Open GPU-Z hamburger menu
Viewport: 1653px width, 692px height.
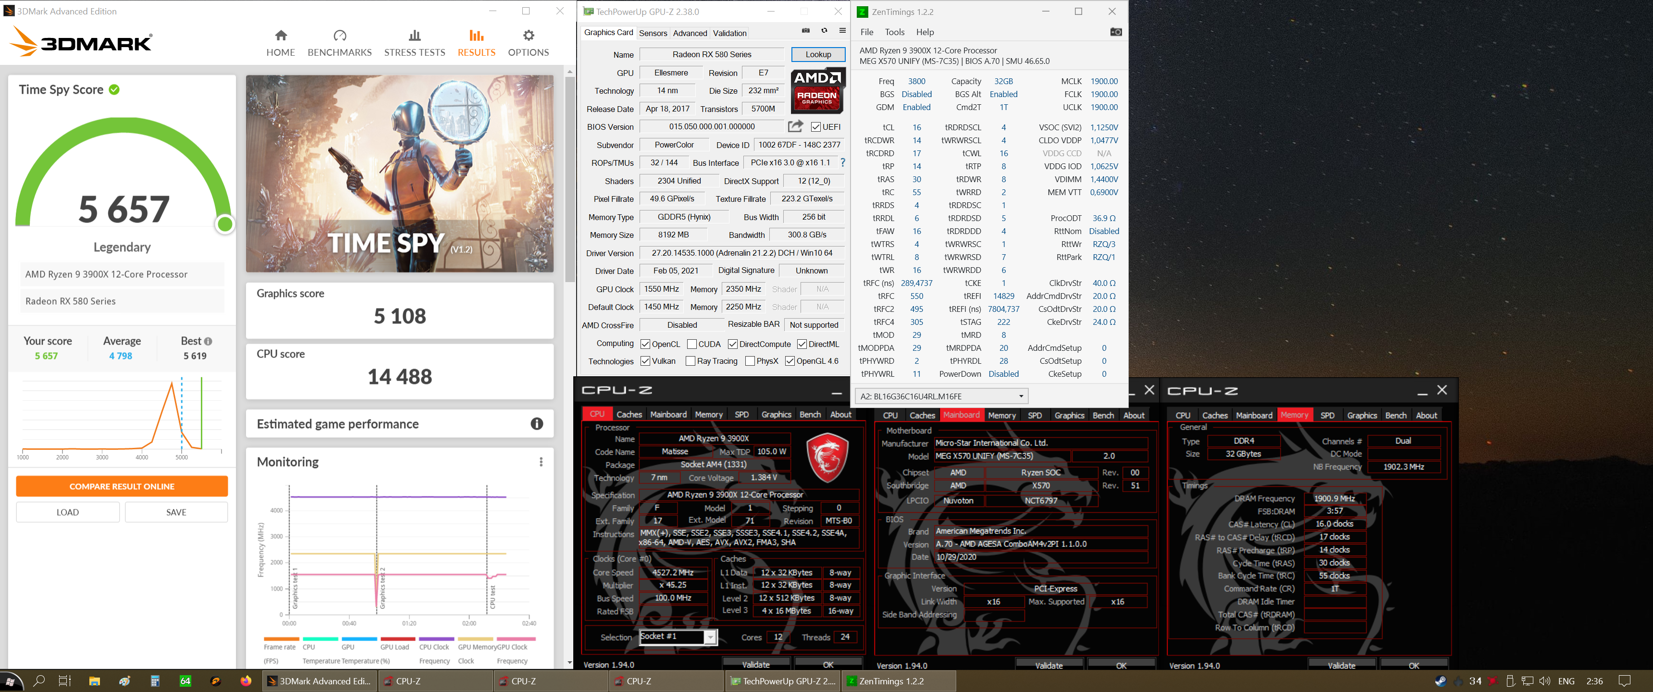coord(842,31)
